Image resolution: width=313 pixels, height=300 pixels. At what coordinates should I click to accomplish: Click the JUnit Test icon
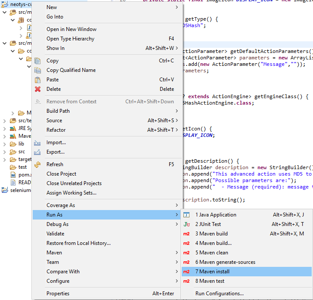186,224
